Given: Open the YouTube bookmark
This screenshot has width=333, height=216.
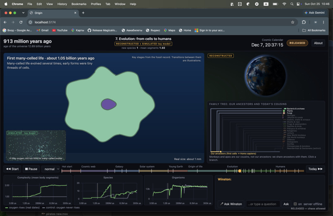Looking at the screenshot, I should pos(59,31).
